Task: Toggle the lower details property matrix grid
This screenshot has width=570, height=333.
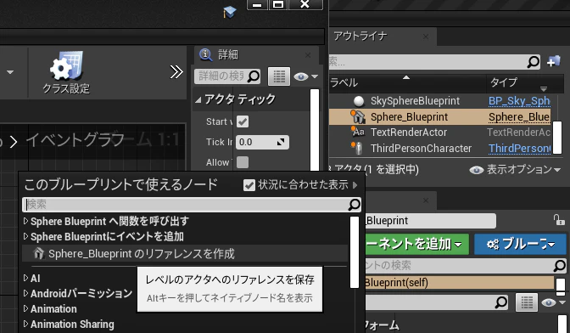Action: pyautogui.click(x=526, y=302)
